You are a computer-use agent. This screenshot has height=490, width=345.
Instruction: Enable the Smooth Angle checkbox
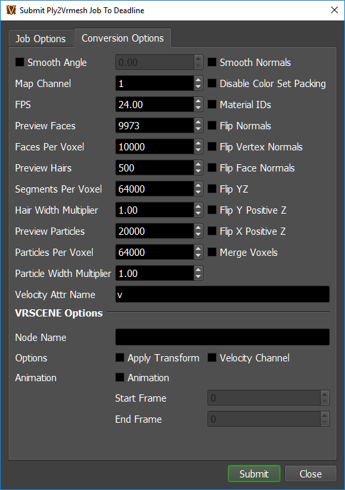pos(20,62)
